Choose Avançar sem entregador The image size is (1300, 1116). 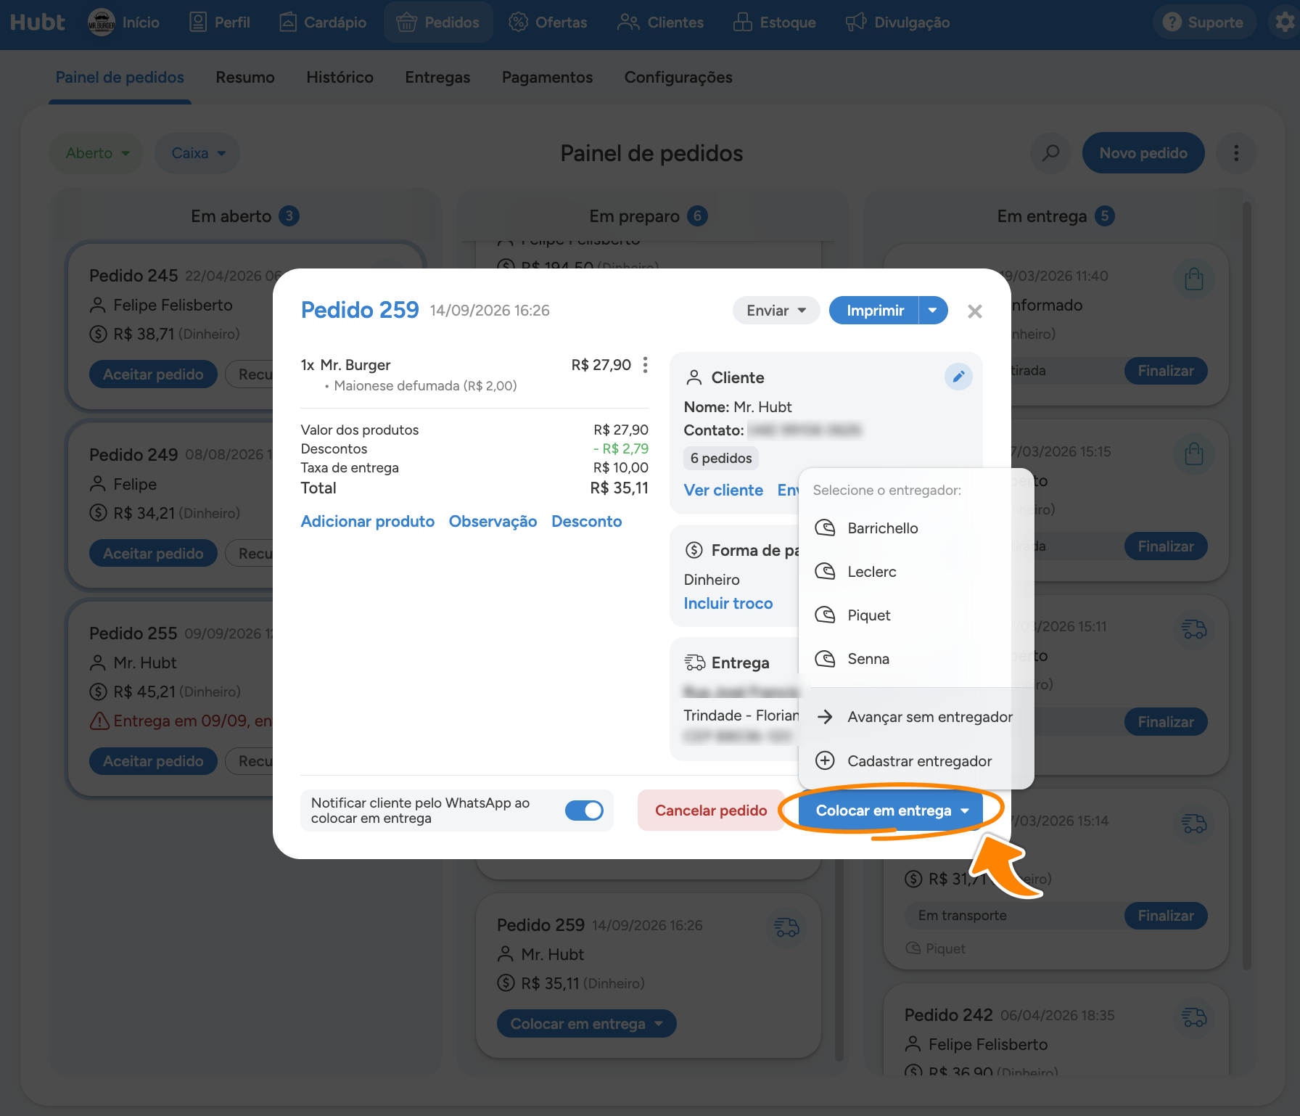point(916,717)
